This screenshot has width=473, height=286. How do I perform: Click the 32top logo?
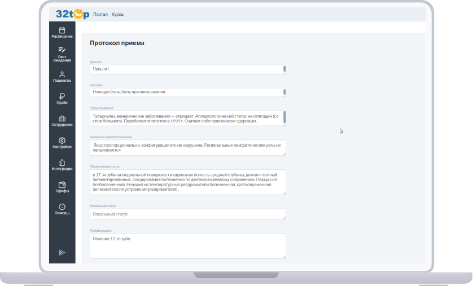pyautogui.click(x=72, y=14)
